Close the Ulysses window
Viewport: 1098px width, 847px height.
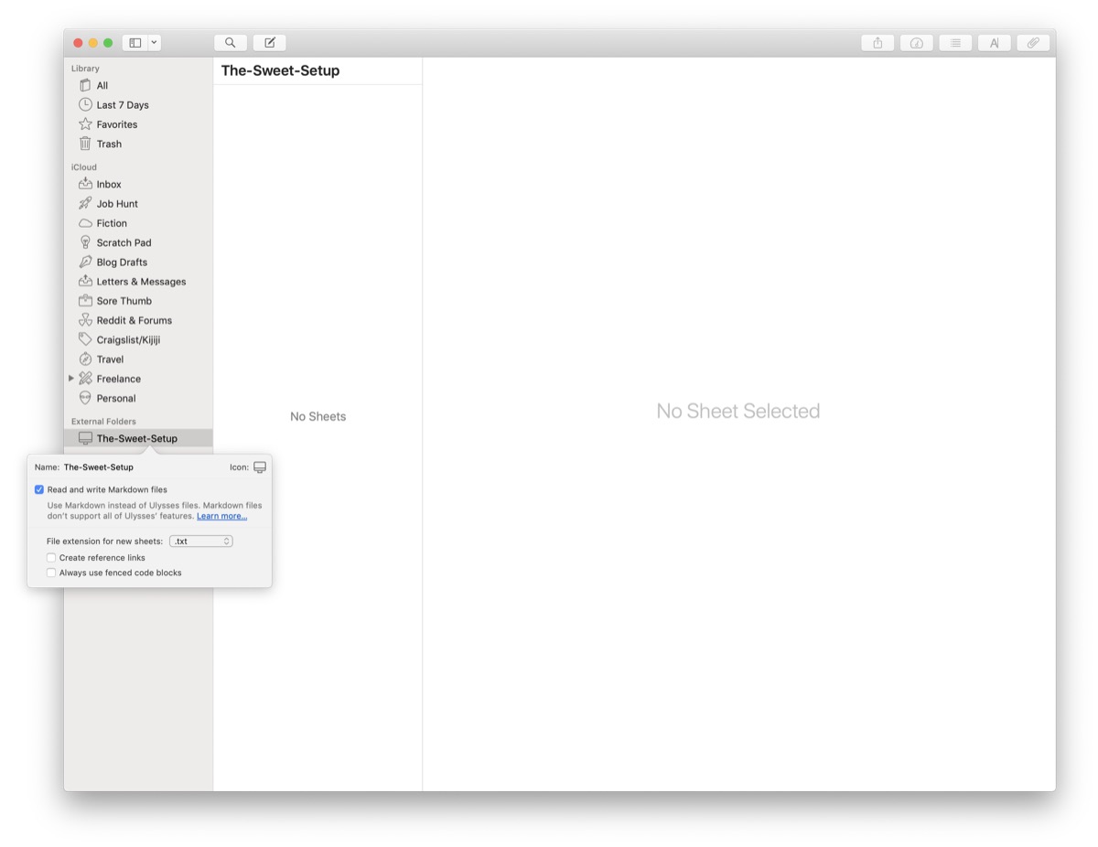[x=78, y=43]
